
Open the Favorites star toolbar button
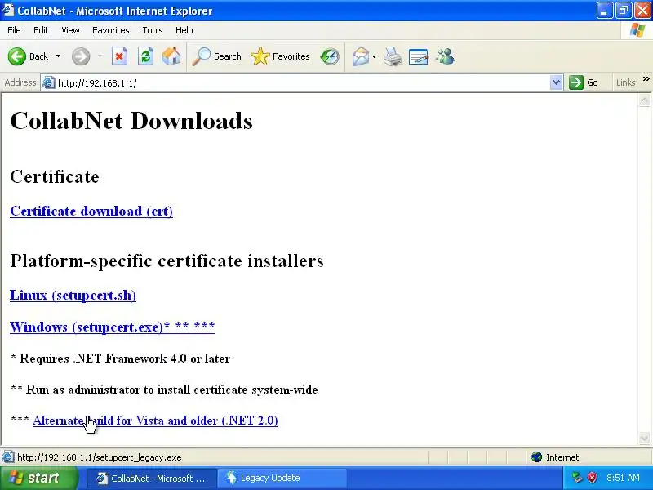pyautogui.click(x=280, y=56)
